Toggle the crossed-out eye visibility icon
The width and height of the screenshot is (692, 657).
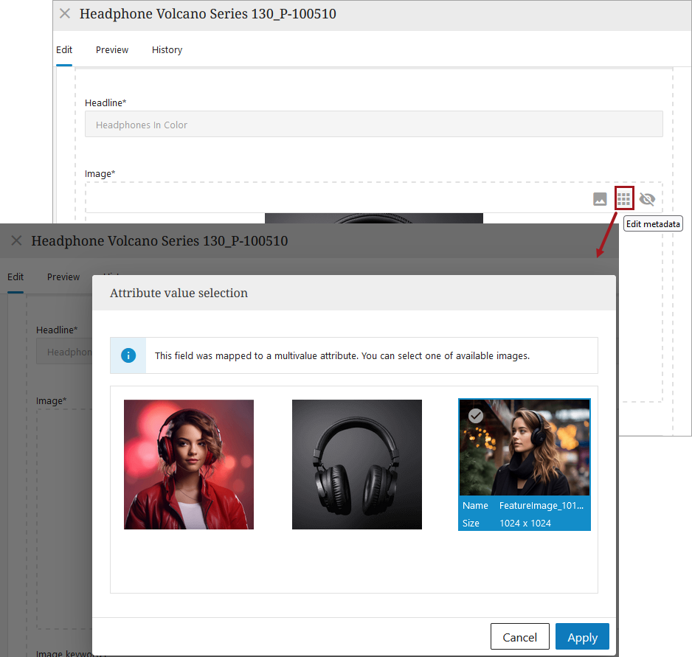647,199
